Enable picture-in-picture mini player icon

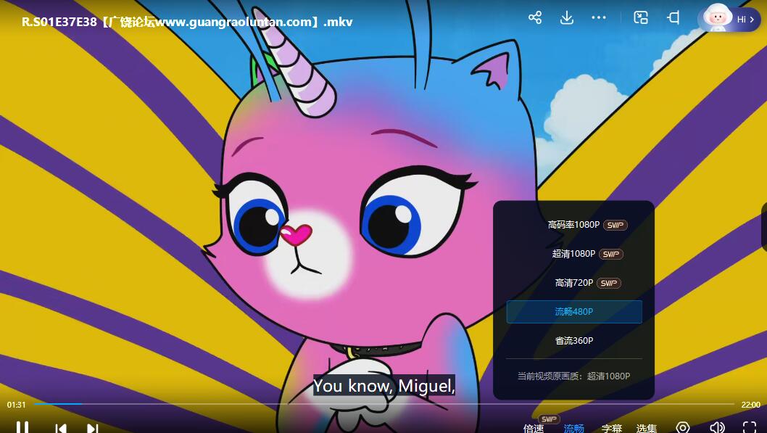coord(641,18)
